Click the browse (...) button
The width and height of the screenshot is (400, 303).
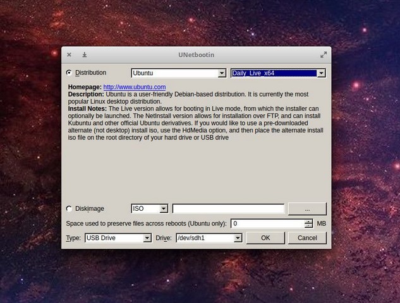click(307, 209)
